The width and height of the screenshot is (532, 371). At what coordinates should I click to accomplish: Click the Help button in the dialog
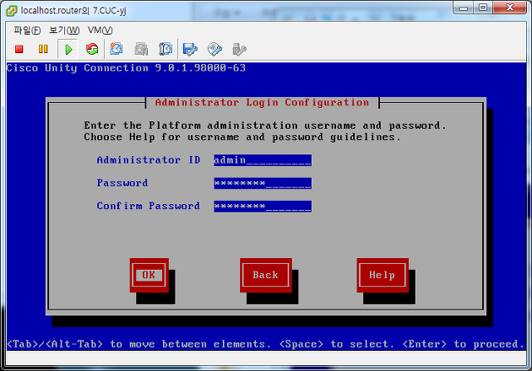click(383, 275)
